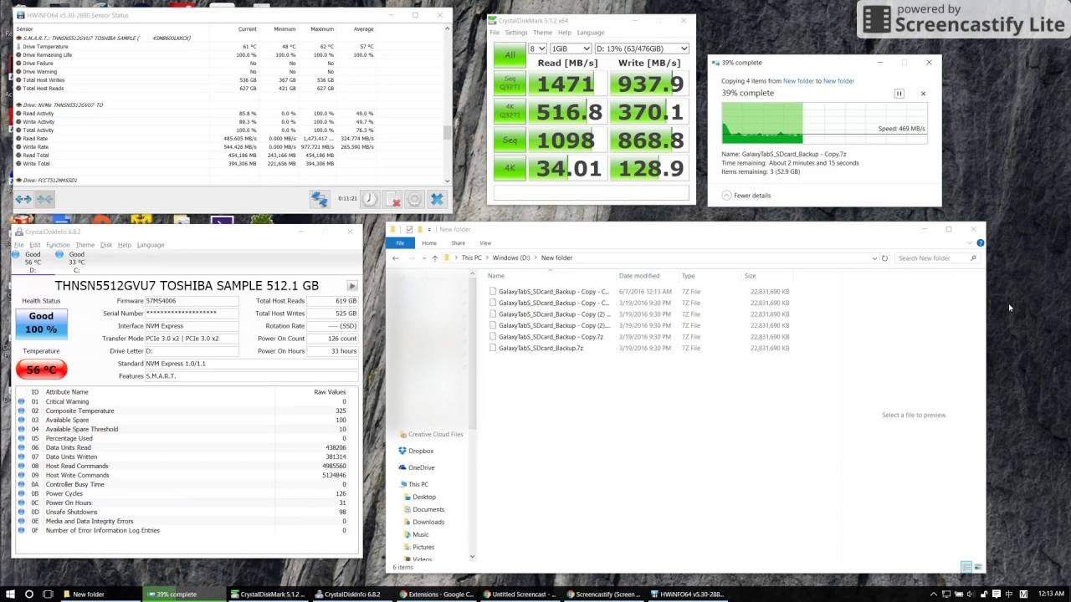Screen dimensions: 1071x602
Task: Run the plain 4K test in CrystalDiskMark
Action: (510, 168)
